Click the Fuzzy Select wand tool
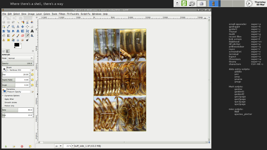This screenshot has width=267, height=150. [18, 22]
